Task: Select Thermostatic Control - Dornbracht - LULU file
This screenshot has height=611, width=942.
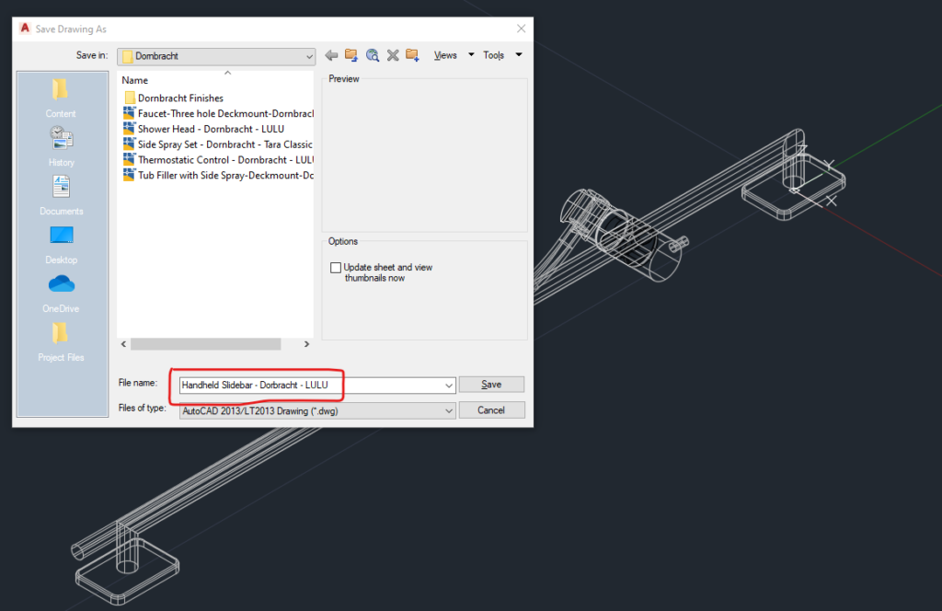Action: pos(219,160)
